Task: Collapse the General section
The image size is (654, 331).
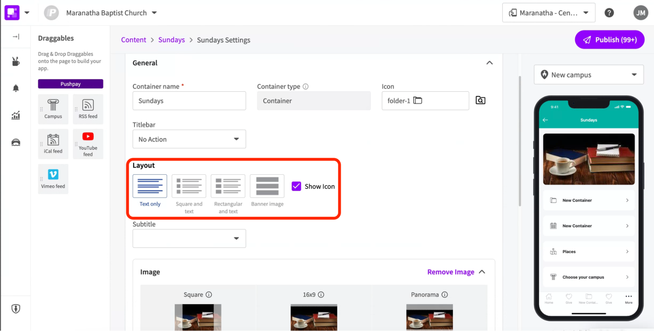Action: pos(489,62)
